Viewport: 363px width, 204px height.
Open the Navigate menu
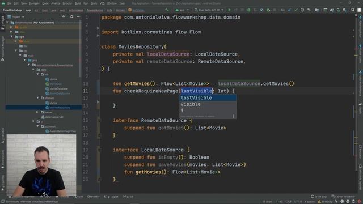click(34, 3)
